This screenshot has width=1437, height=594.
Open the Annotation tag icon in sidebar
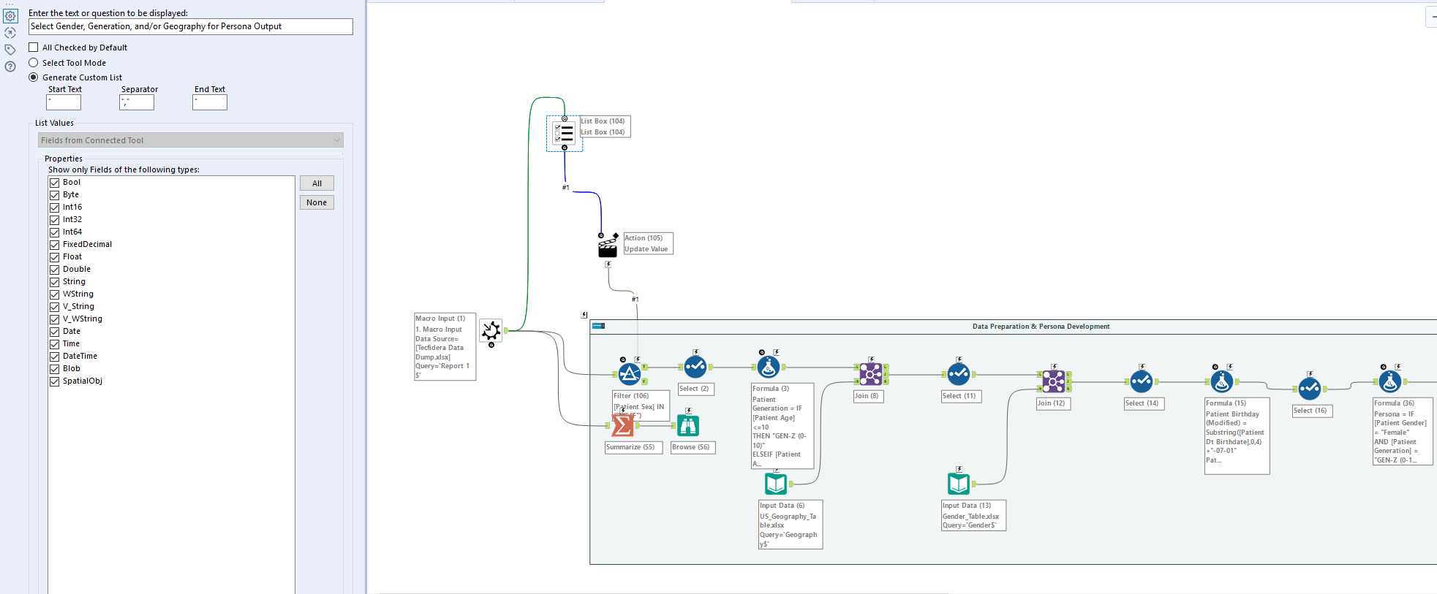pyautogui.click(x=10, y=50)
